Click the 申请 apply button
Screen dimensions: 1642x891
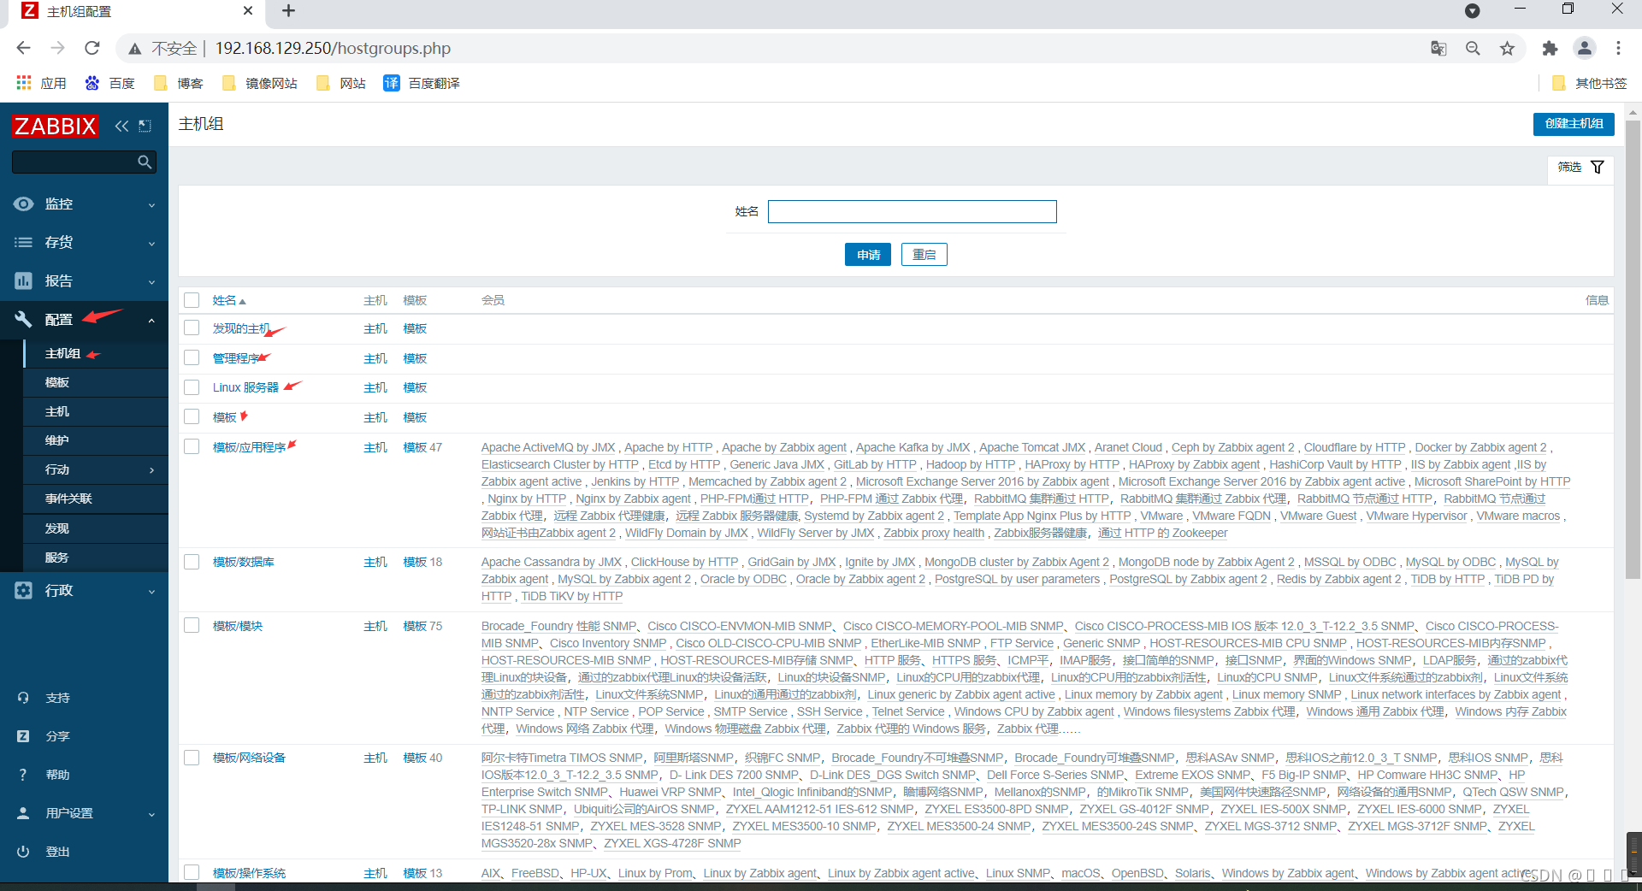click(x=868, y=255)
